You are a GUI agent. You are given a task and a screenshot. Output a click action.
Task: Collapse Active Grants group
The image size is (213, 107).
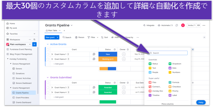pos(48,44)
